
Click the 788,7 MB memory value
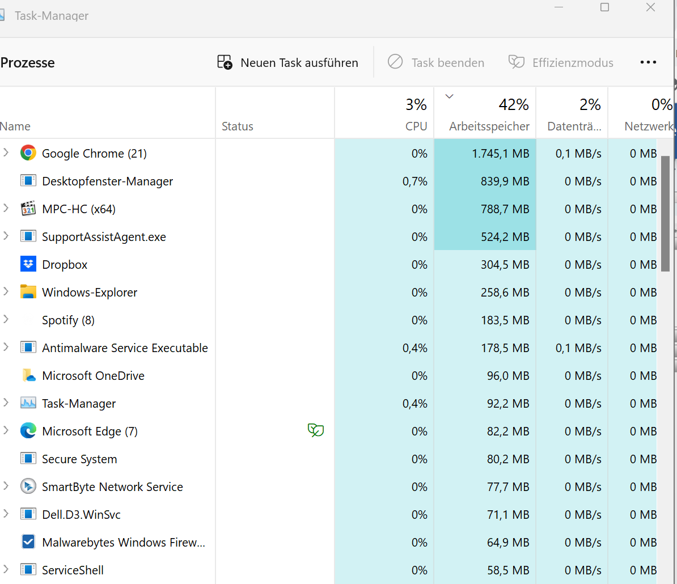pyautogui.click(x=505, y=209)
